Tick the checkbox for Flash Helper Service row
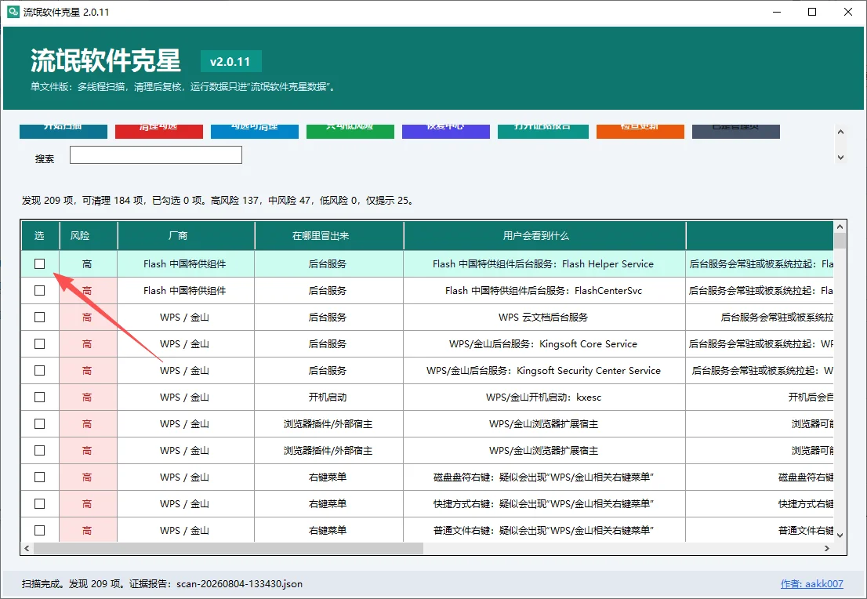867x599 pixels. click(x=39, y=263)
